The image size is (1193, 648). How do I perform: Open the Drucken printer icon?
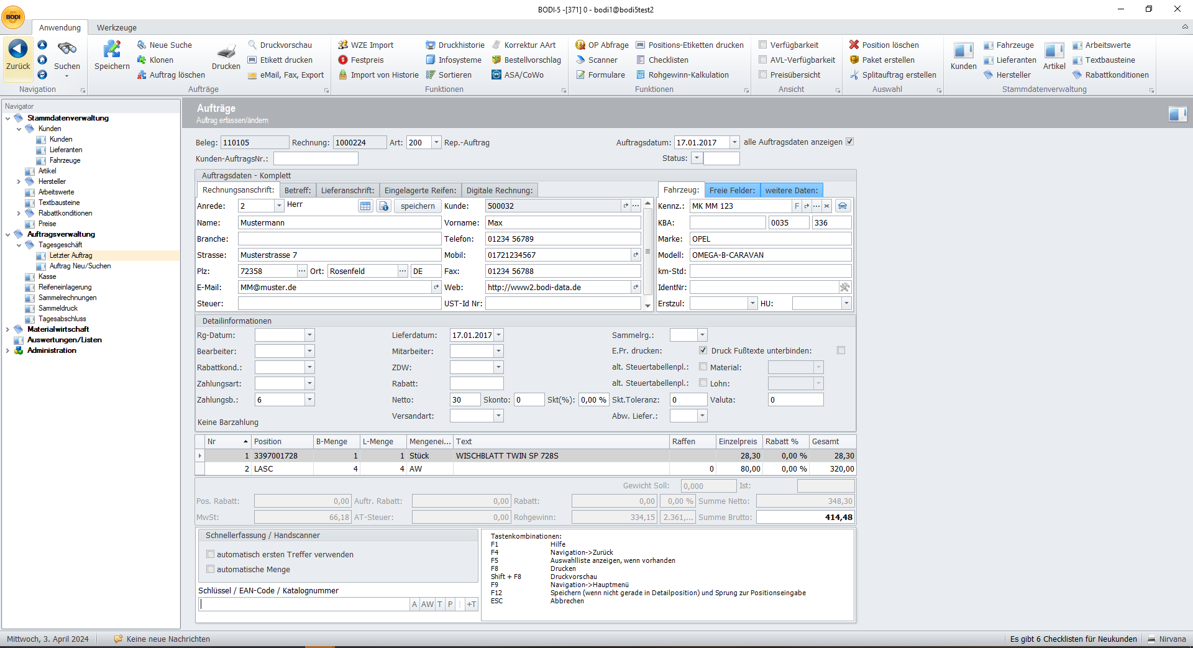(x=226, y=52)
